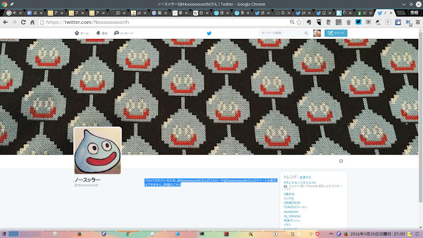
Task: Click the Hatena B! bookmark extension icon
Action: point(408,22)
